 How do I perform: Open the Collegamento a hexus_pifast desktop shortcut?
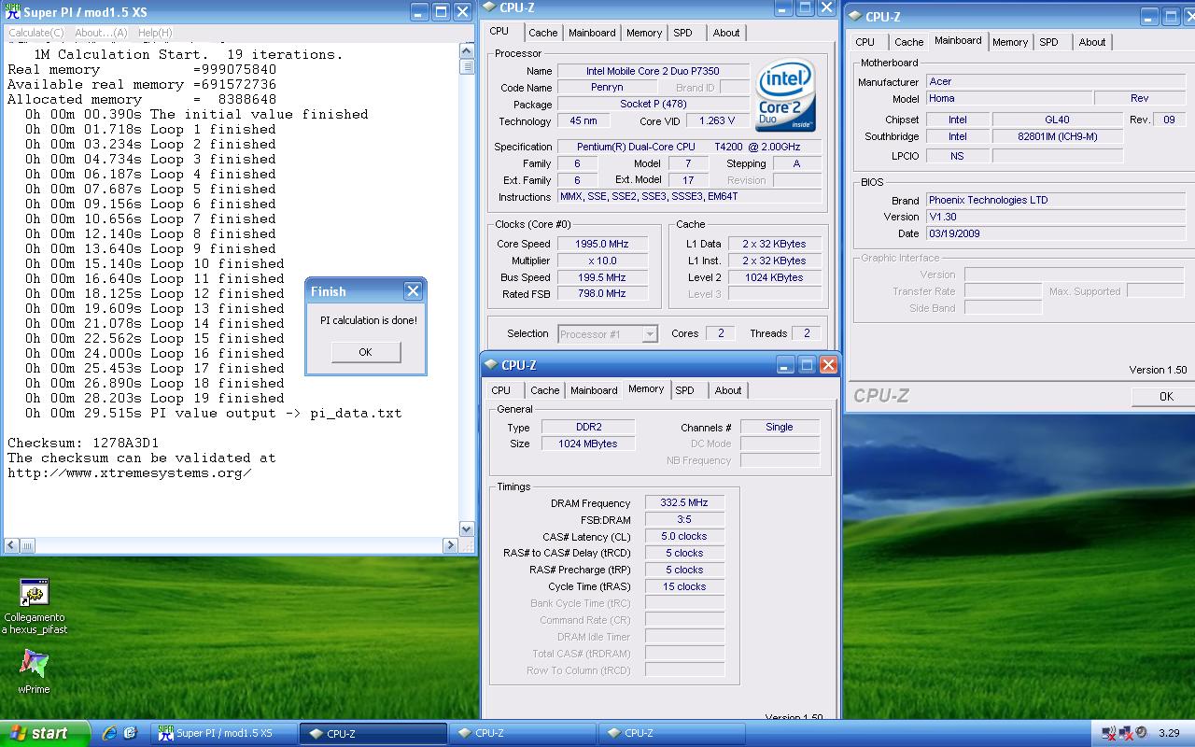click(x=35, y=607)
